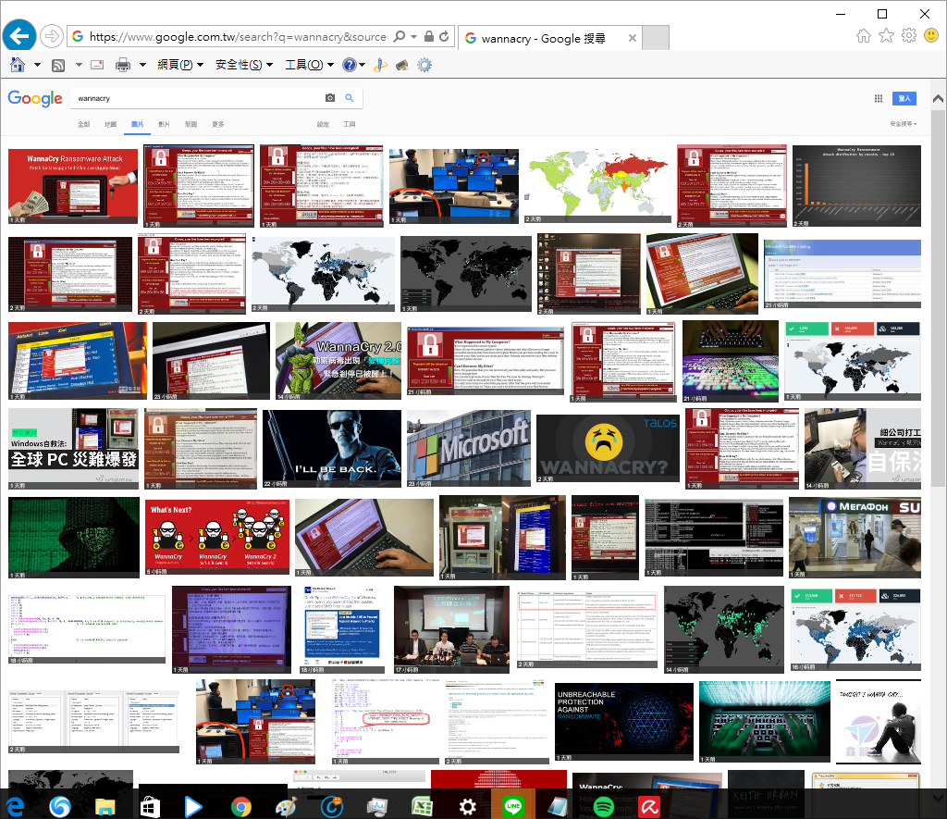947x819 pixels.
Task: Switch to the 新聞 News tab
Action: coord(191,124)
